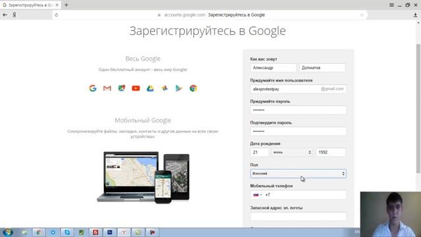
Task: Bookmark page via star in address bar
Action: click(362, 15)
